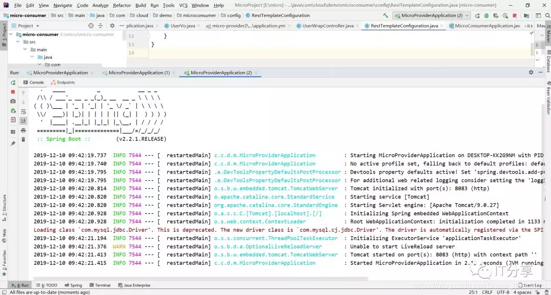Open Project Structure icon in main toolbar
The width and height of the screenshot is (551, 295).
(x=527, y=15)
